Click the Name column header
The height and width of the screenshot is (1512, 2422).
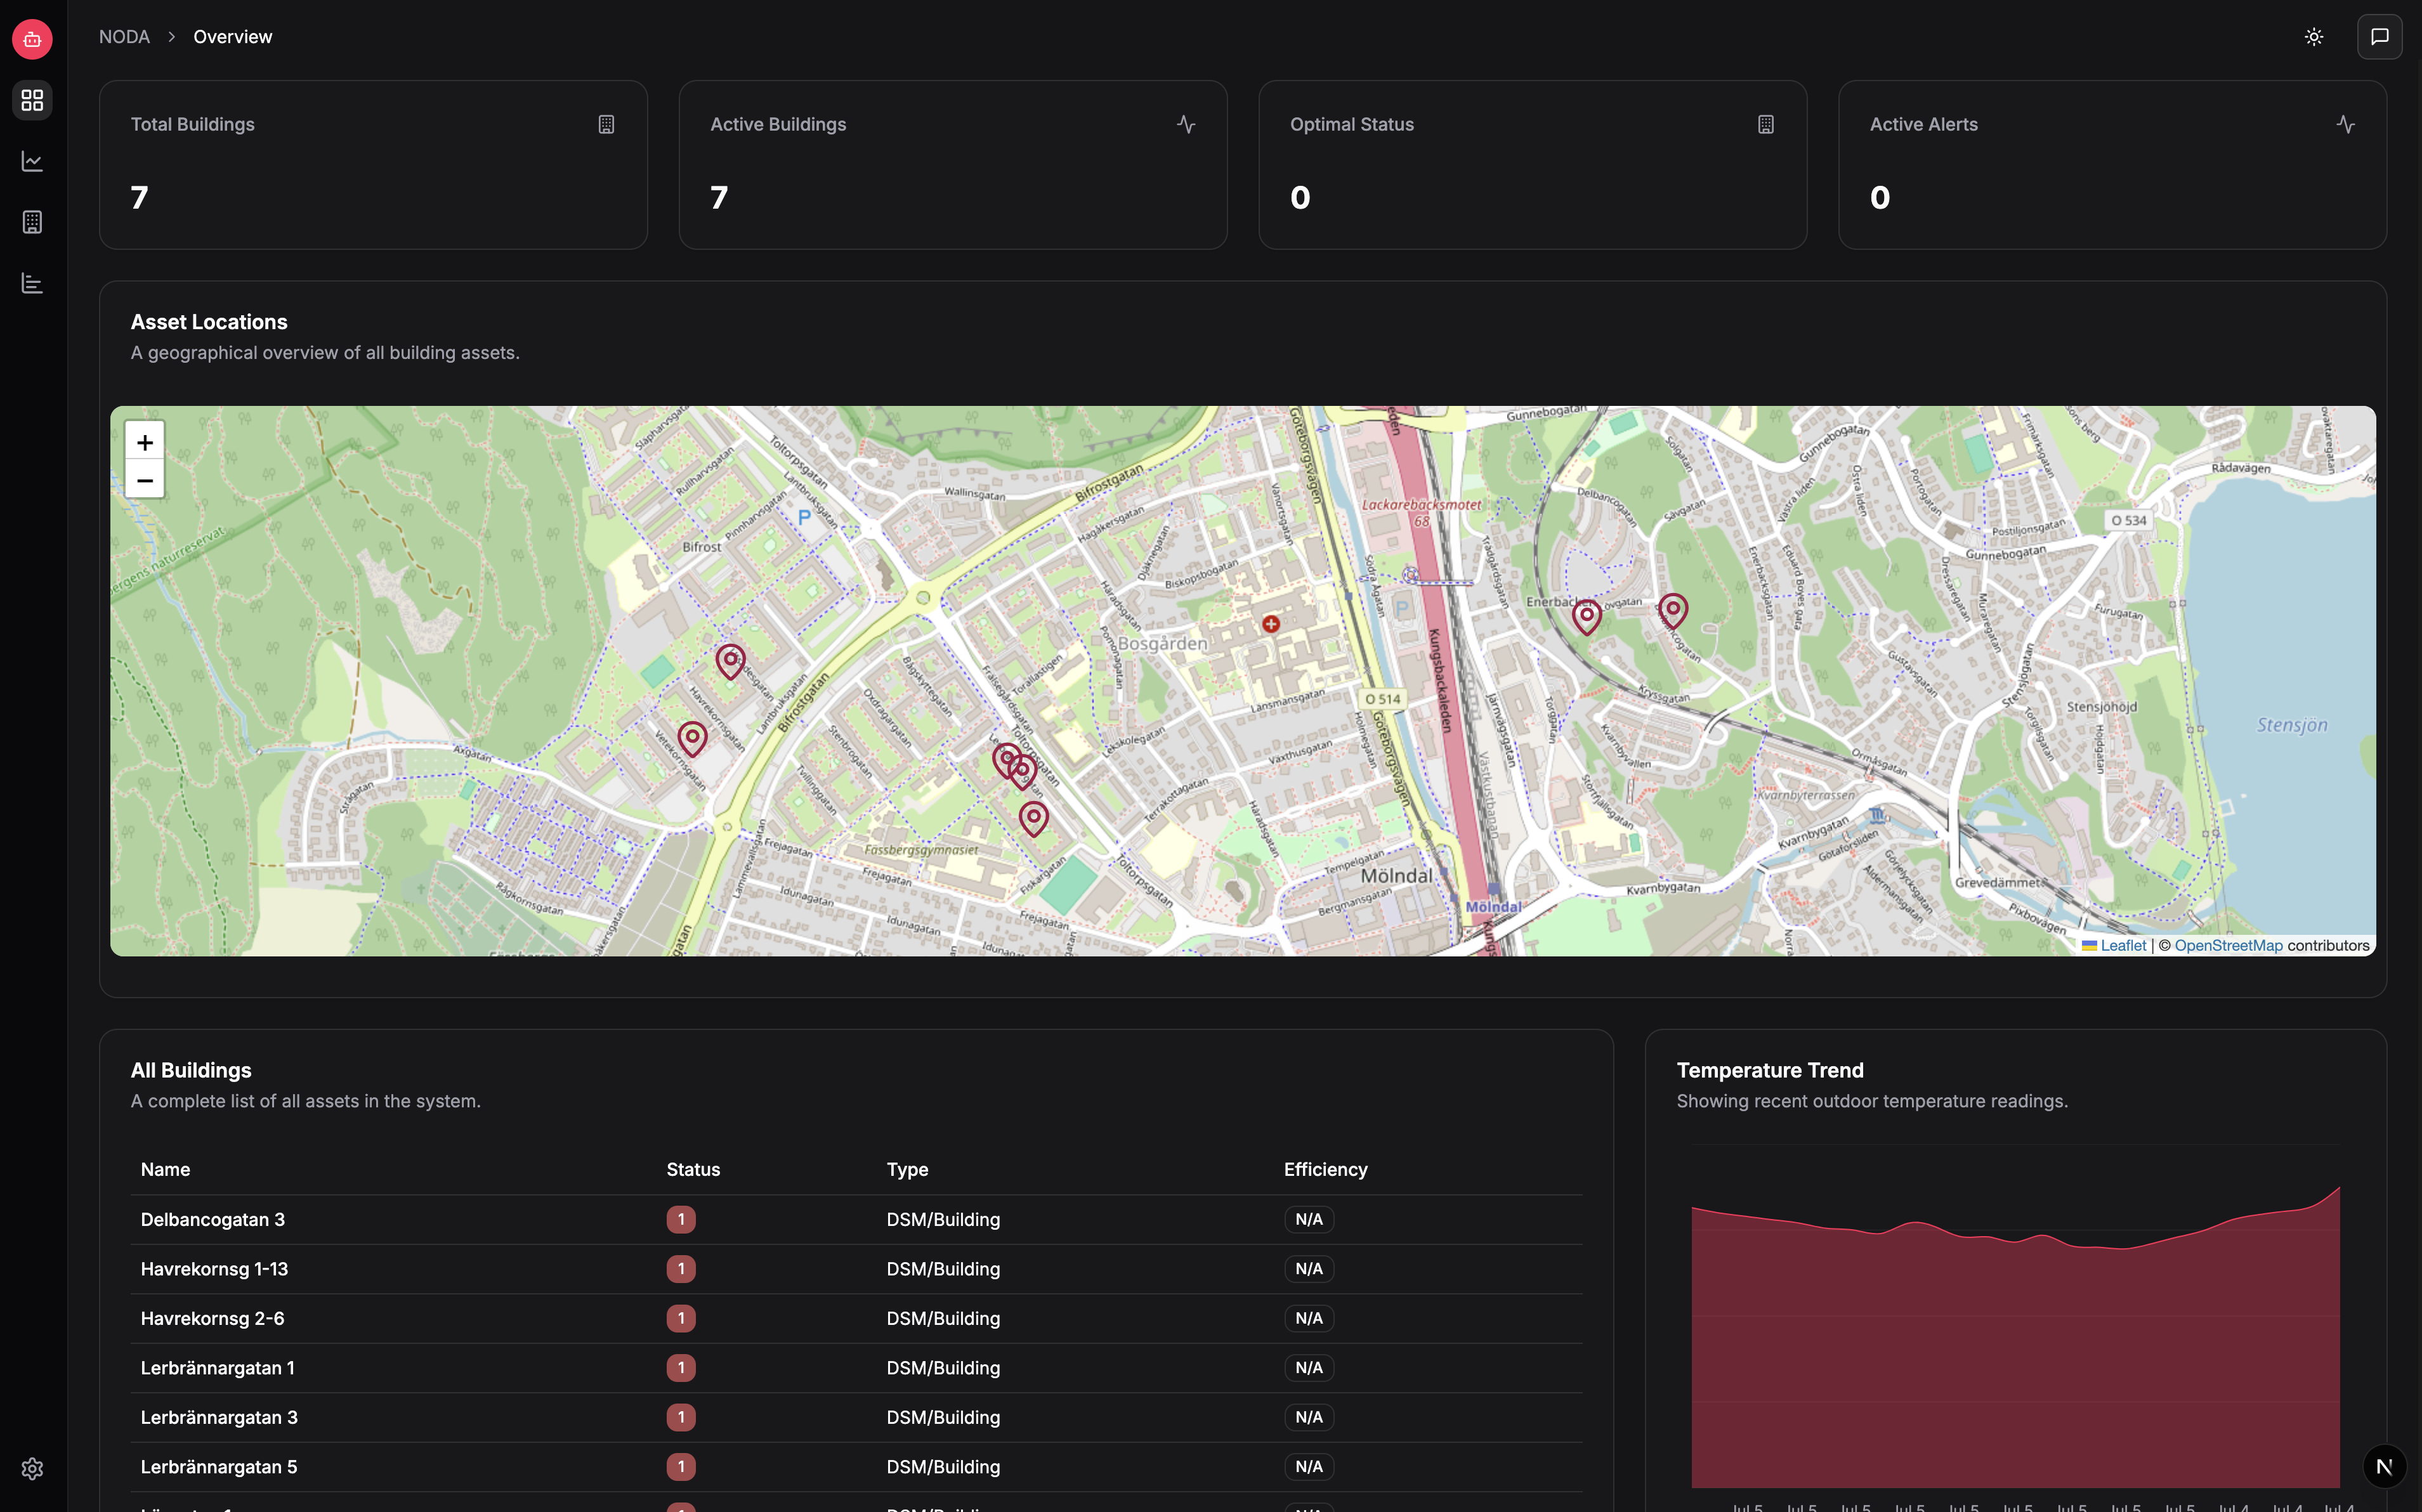[x=165, y=1169]
